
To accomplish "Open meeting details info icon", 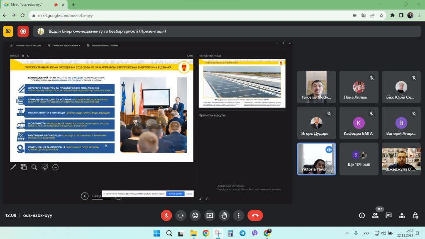I will pyautogui.click(x=362, y=215).
